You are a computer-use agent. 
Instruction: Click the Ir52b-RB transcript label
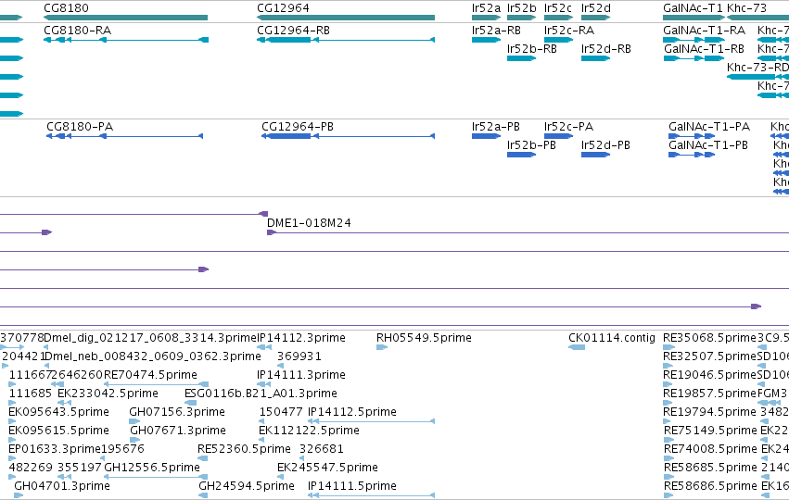pyautogui.click(x=532, y=49)
